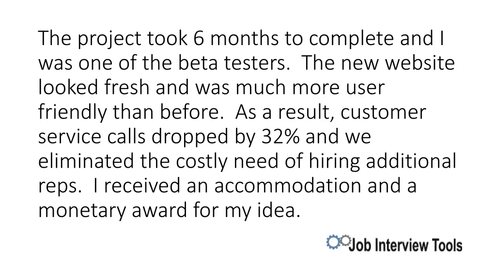Click the word "Tools" in the logo

coord(449,246)
